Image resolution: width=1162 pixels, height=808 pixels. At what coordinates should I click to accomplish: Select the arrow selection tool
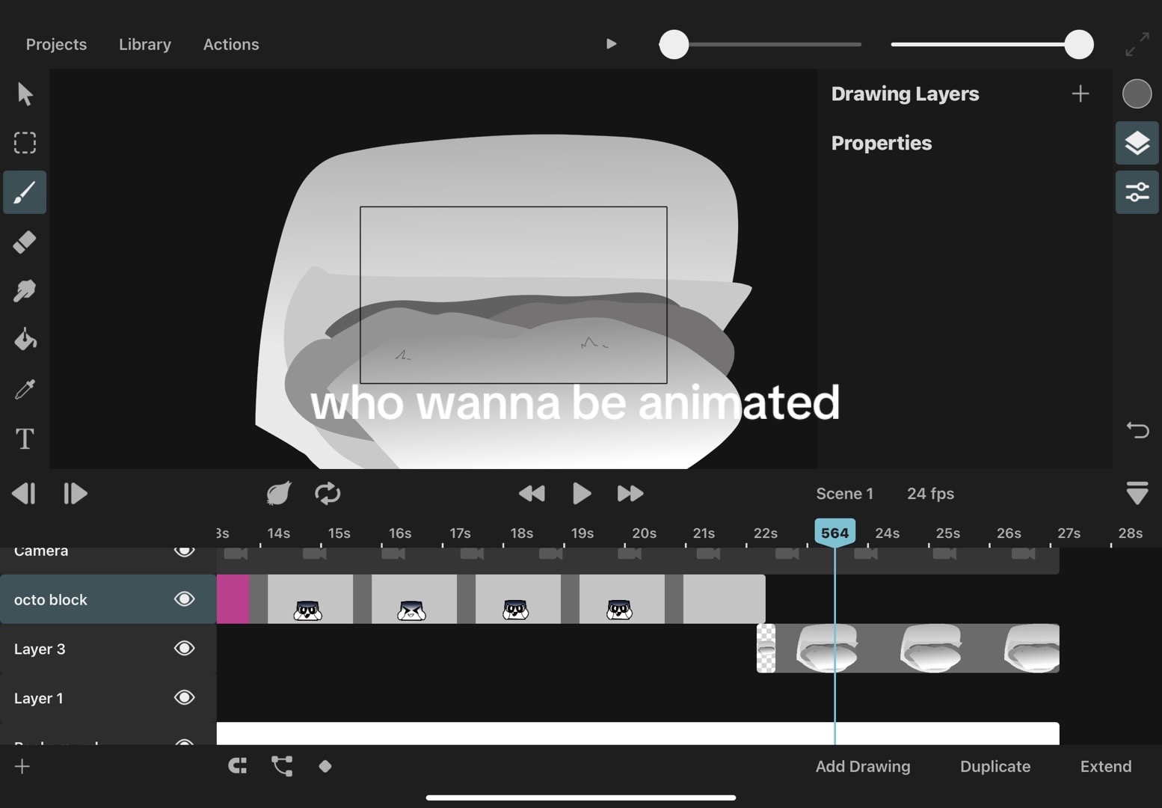click(25, 94)
